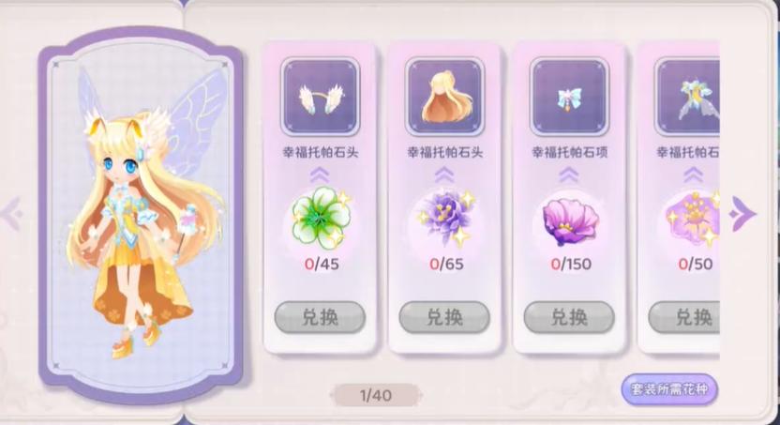Expand the chevron above the green clover

coord(320,175)
